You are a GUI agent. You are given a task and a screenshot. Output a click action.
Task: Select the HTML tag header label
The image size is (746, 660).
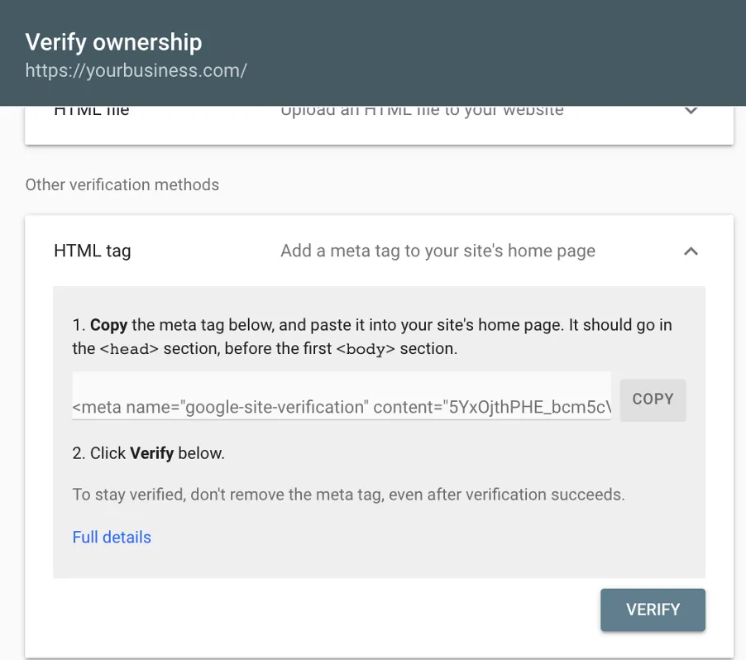92,251
